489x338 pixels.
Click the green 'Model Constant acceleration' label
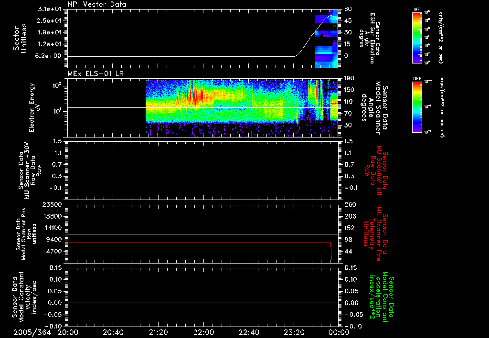(382, 297)
